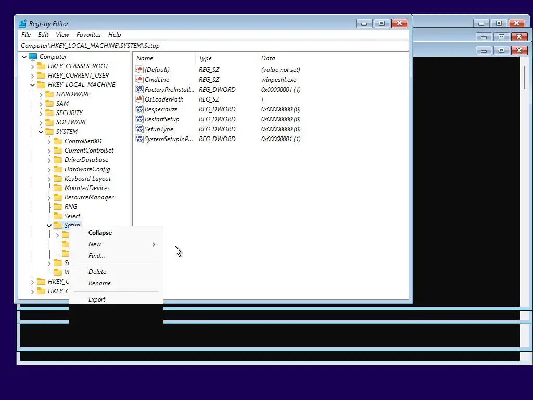This screenshot has width=533, height=400.
Task: Click the string icon beside CmdLine
Action: [139, 79]
